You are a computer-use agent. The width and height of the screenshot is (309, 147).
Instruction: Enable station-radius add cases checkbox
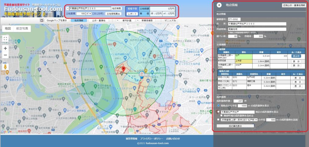pos(218,120)
